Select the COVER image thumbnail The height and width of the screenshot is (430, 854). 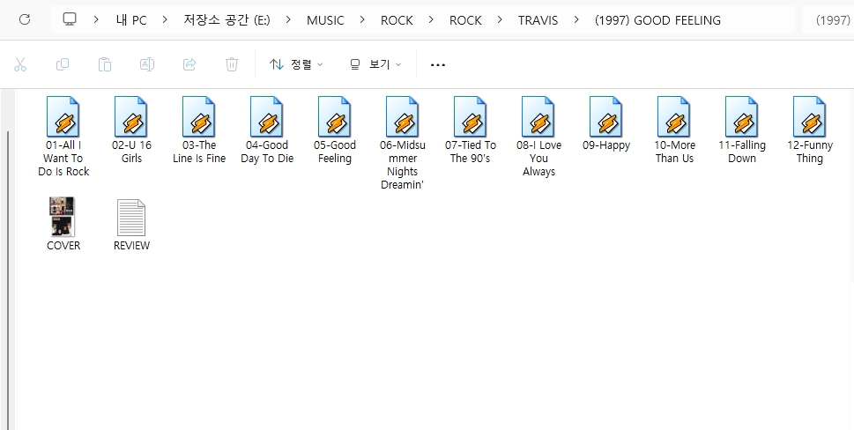click(x=63, y=224)
